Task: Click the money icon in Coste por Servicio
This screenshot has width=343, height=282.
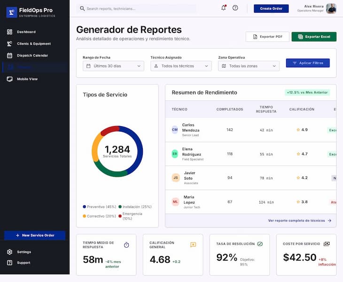Action: 327,244
